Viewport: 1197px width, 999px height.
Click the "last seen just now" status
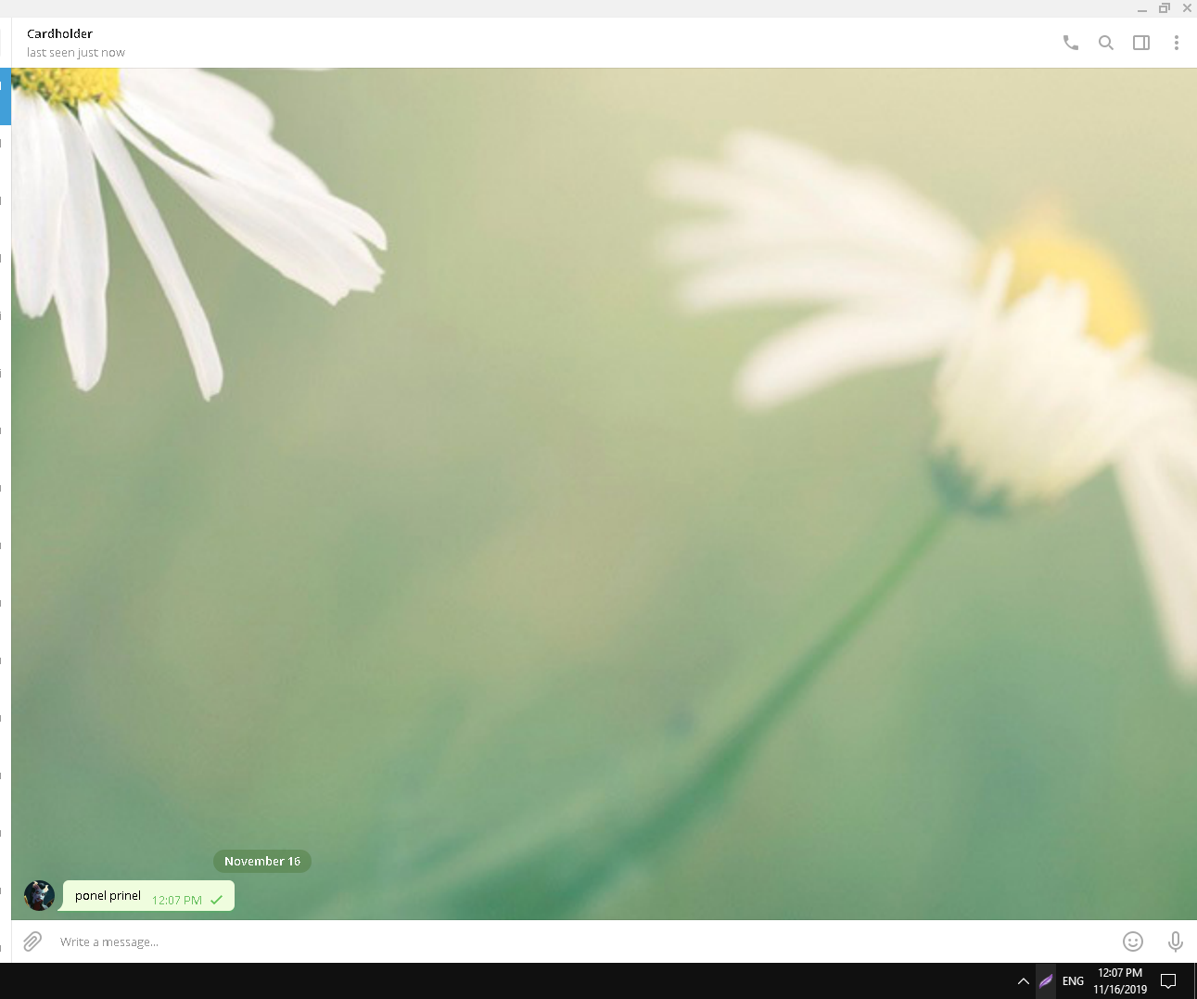point(75,53)
